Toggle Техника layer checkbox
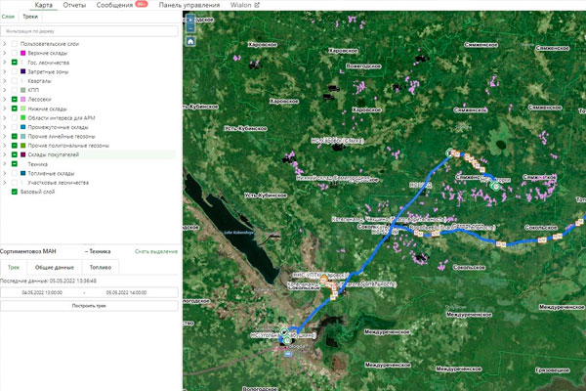 (15, 164)
